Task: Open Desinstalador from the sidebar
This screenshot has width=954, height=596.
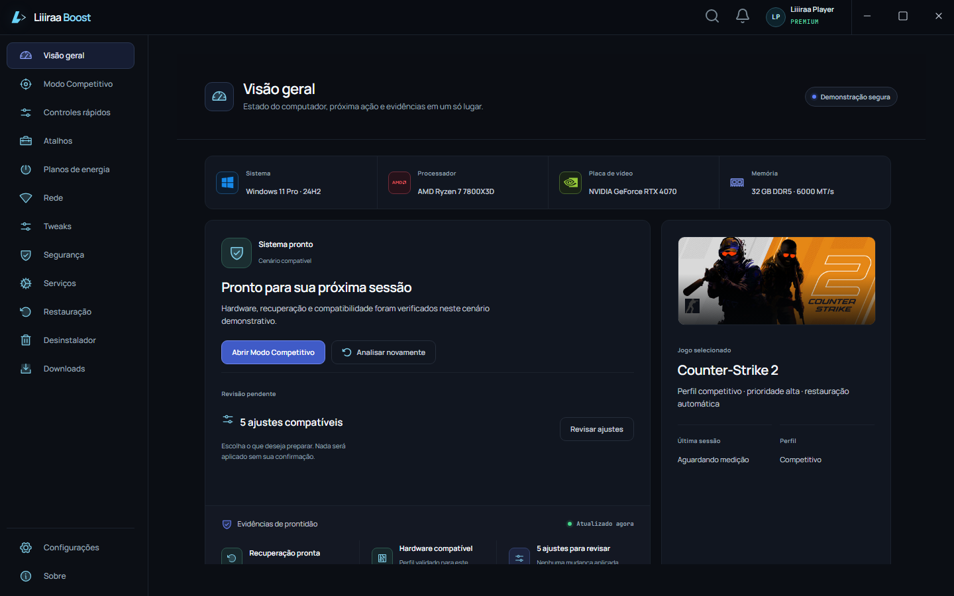Action: point(70,340)
